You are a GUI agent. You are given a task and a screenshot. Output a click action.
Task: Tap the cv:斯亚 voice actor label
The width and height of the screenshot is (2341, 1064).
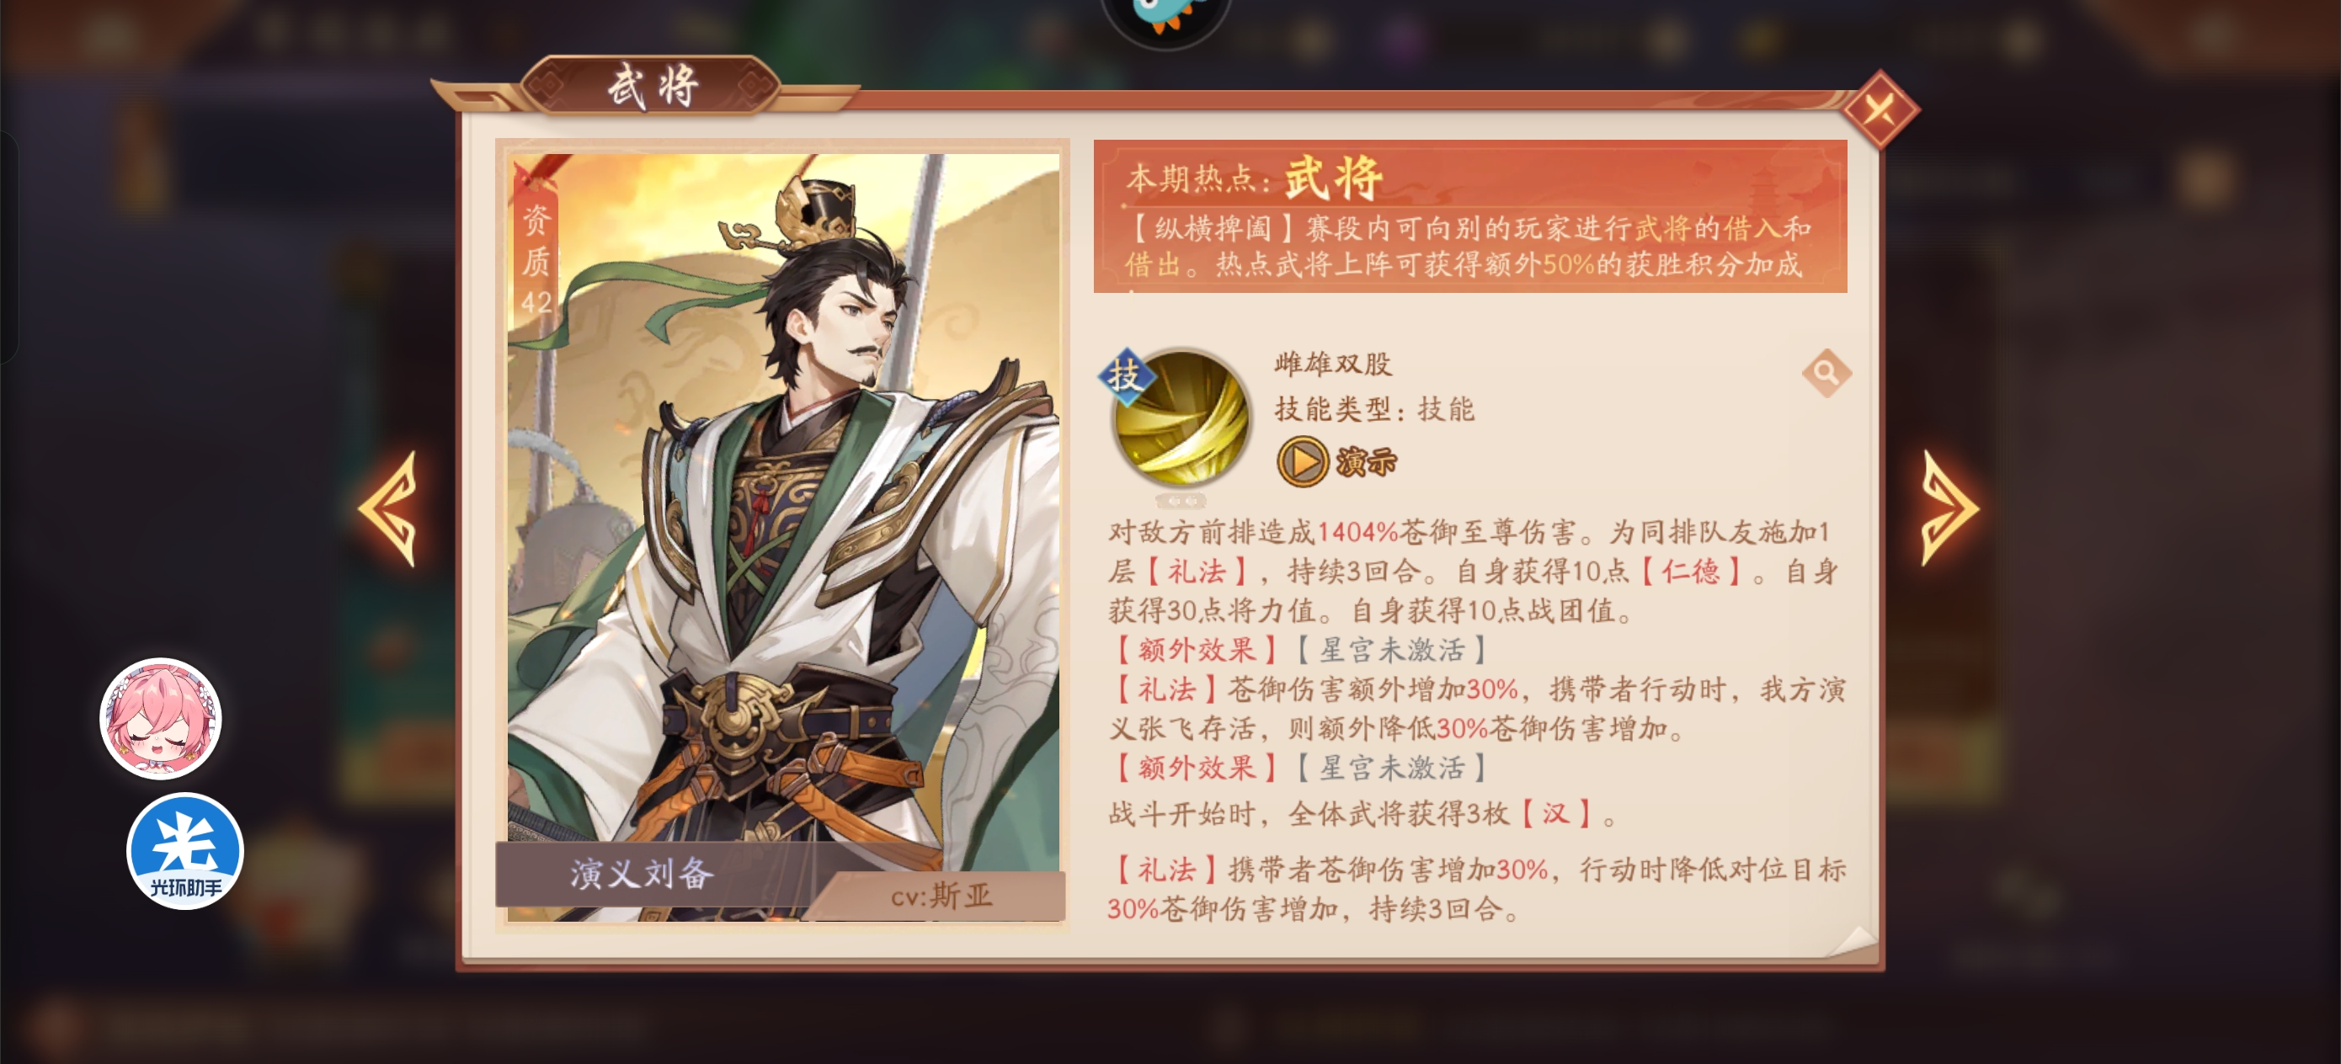pyautogui.click(x=941, y=896)
